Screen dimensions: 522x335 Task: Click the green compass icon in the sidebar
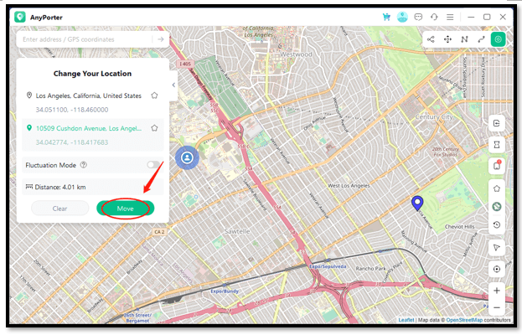coord(497,207)
